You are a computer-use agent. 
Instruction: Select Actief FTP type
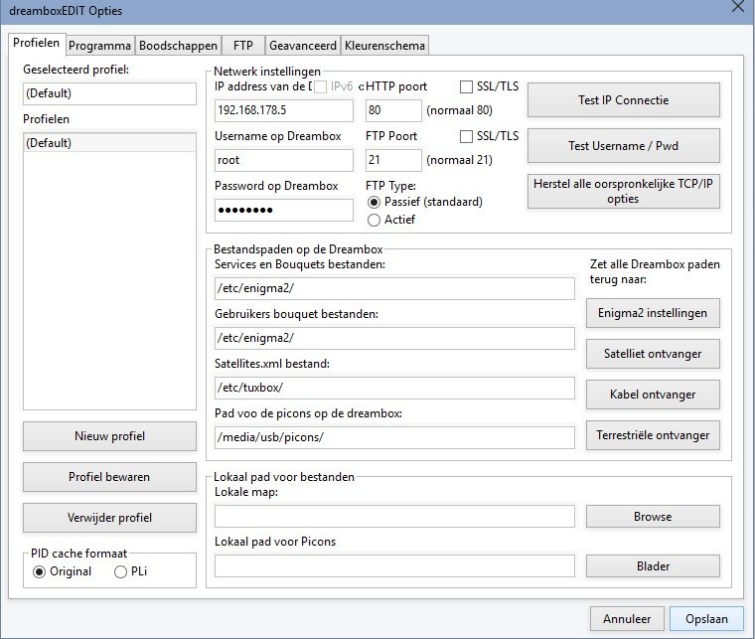(x=374, y=220)
